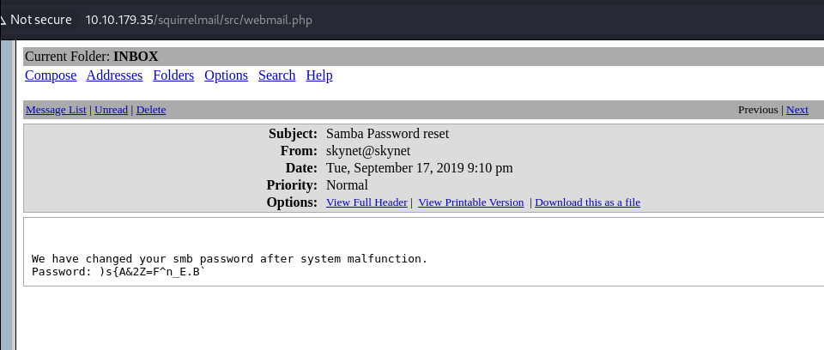Open the Help page
The image size is (824, 350).
319,75
